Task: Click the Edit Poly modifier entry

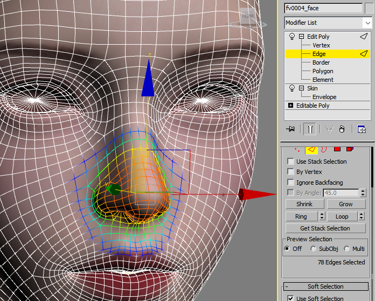Action: tap(318, 37)
